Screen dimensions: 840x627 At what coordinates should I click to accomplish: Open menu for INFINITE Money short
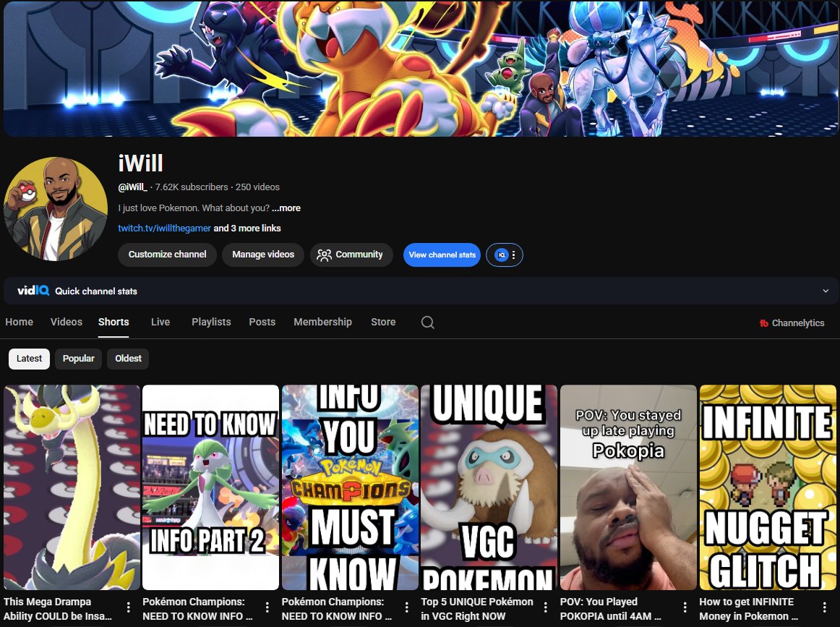(824, 607)
